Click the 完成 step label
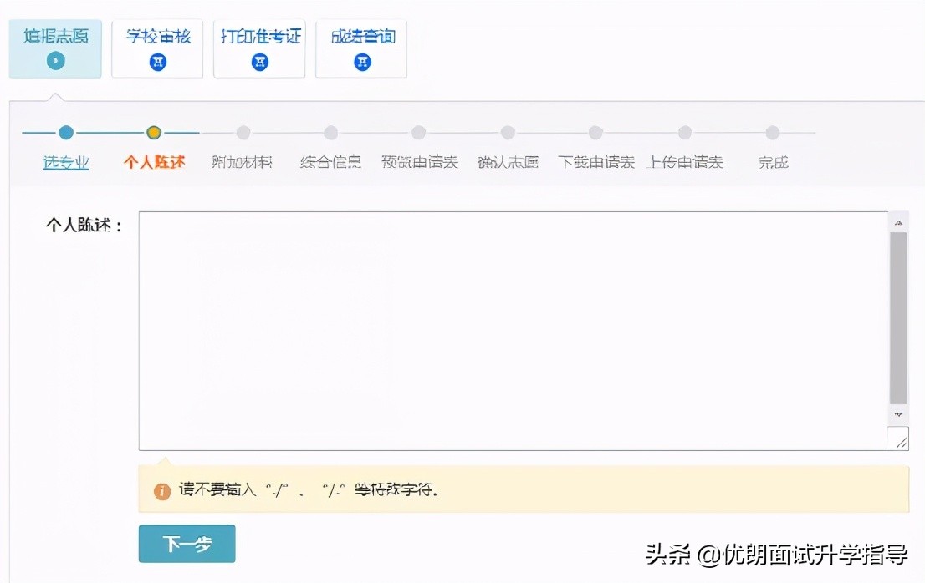Screen dimensions: 925x583 pos(774,162)
